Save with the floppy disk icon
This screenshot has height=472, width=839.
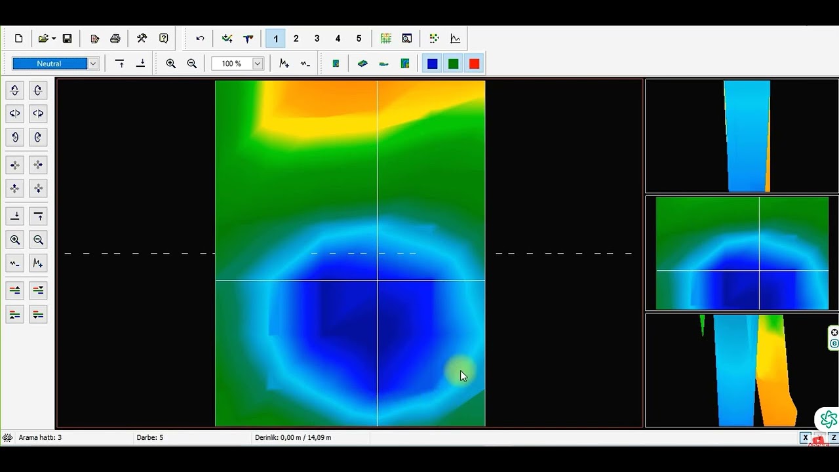pyautogui.click(x=67, y=39)
